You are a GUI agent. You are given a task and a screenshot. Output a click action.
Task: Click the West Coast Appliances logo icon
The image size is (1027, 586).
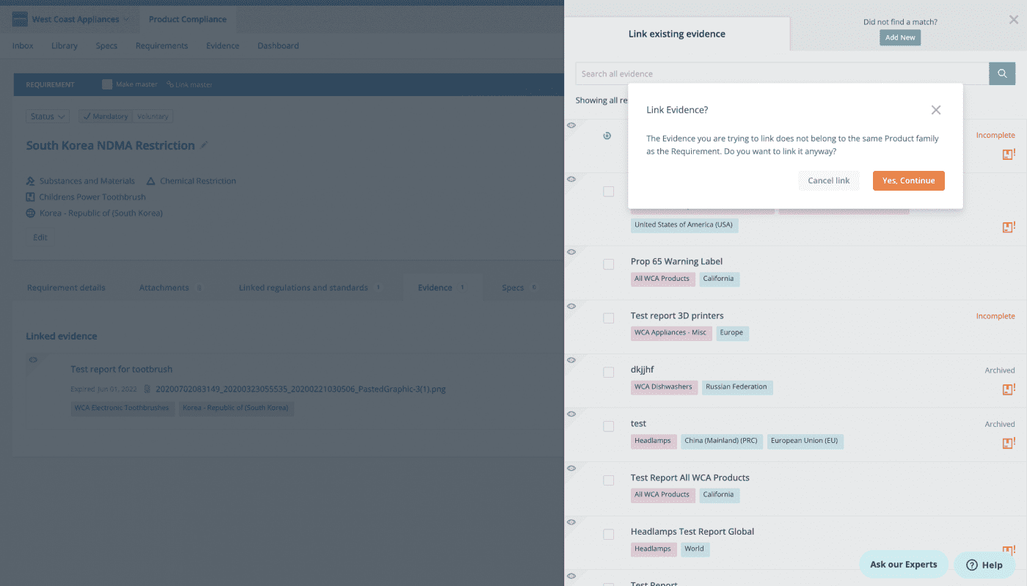(18, 18)
